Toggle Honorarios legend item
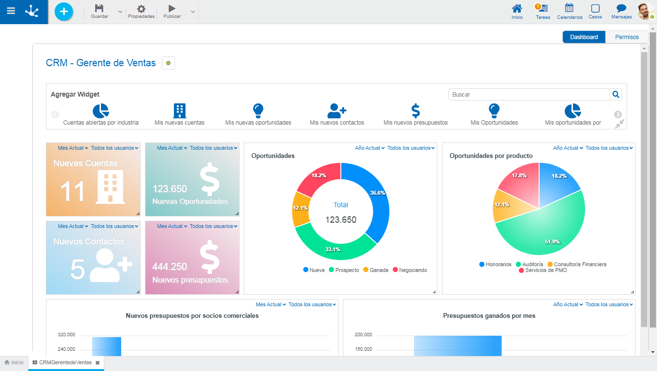The height and width of the screenshot is (371, 657). point(495,264)
